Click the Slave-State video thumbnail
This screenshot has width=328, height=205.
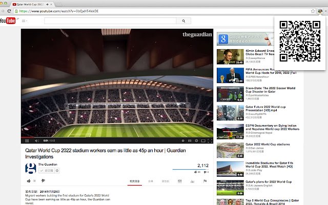click(x=230, y=94)
